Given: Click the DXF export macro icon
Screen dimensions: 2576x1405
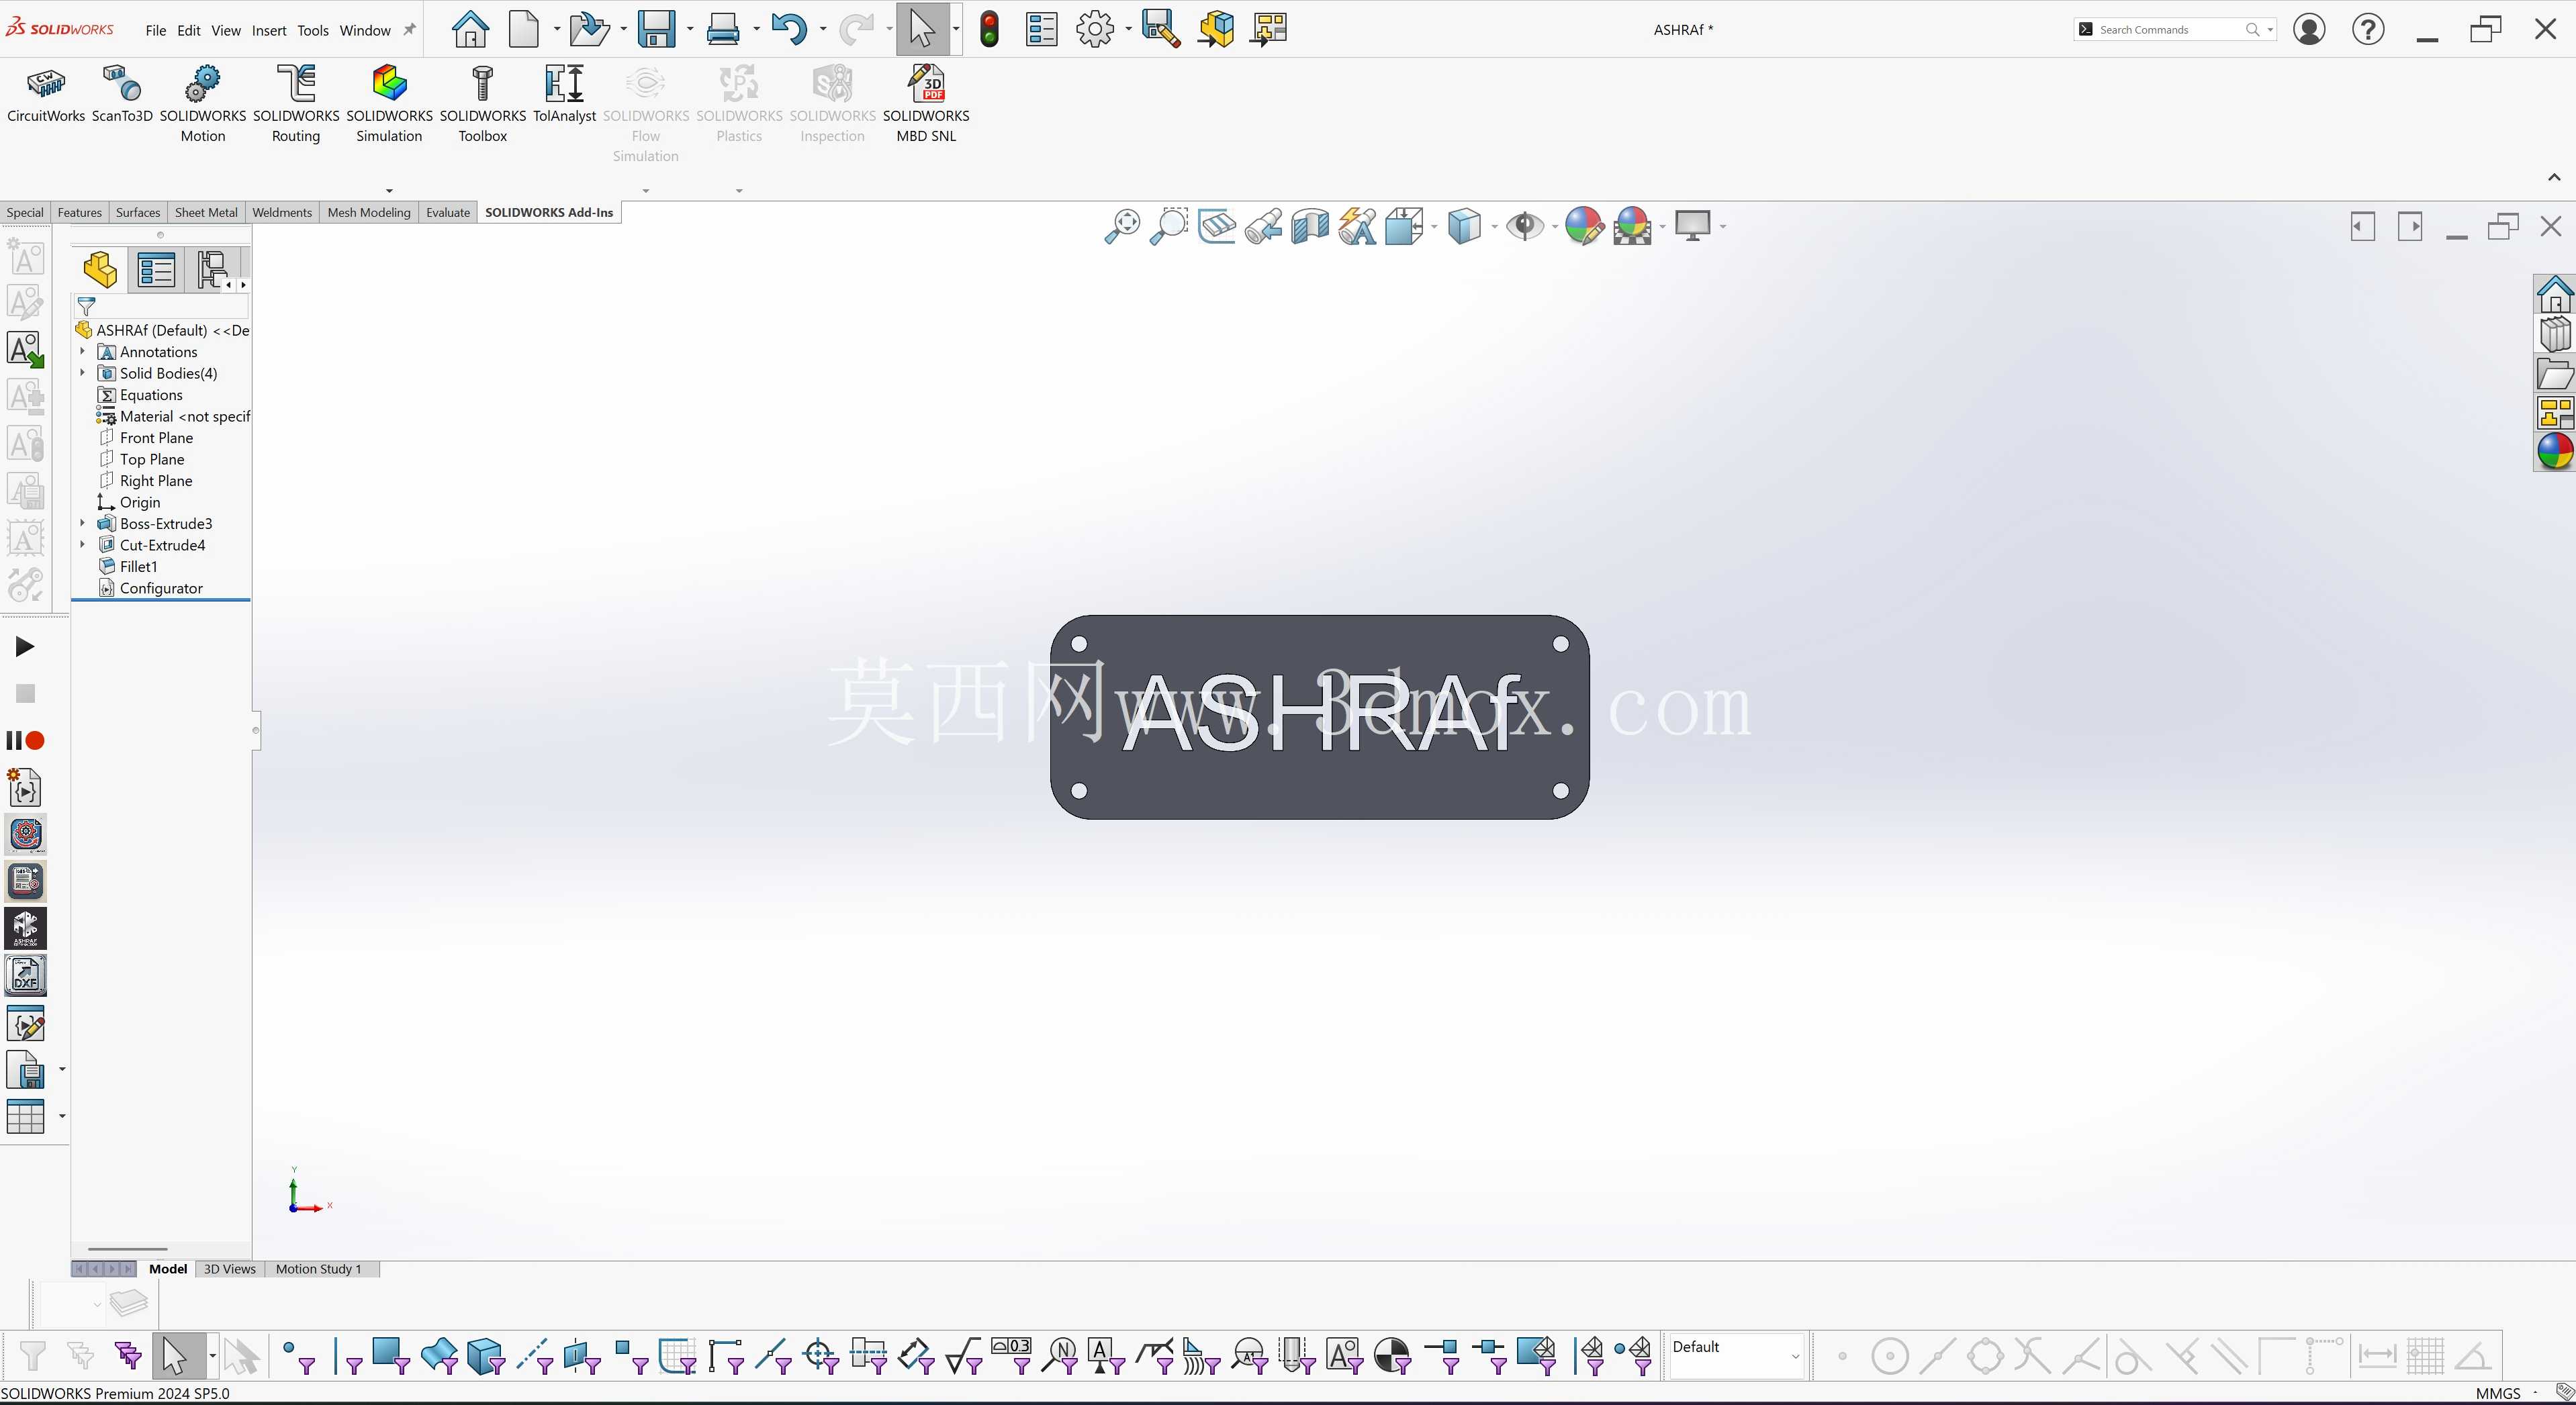Looking at the screenshot, I should (25, 976).
